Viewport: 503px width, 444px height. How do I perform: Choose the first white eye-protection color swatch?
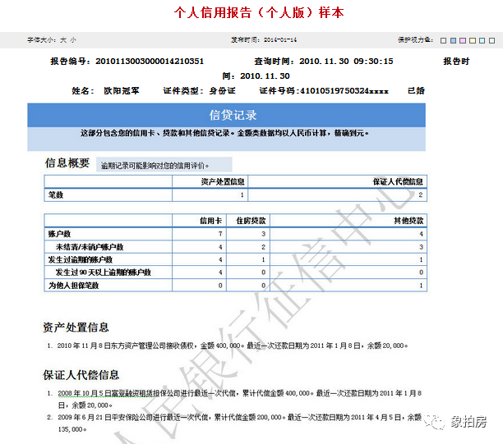click(443, 41)
